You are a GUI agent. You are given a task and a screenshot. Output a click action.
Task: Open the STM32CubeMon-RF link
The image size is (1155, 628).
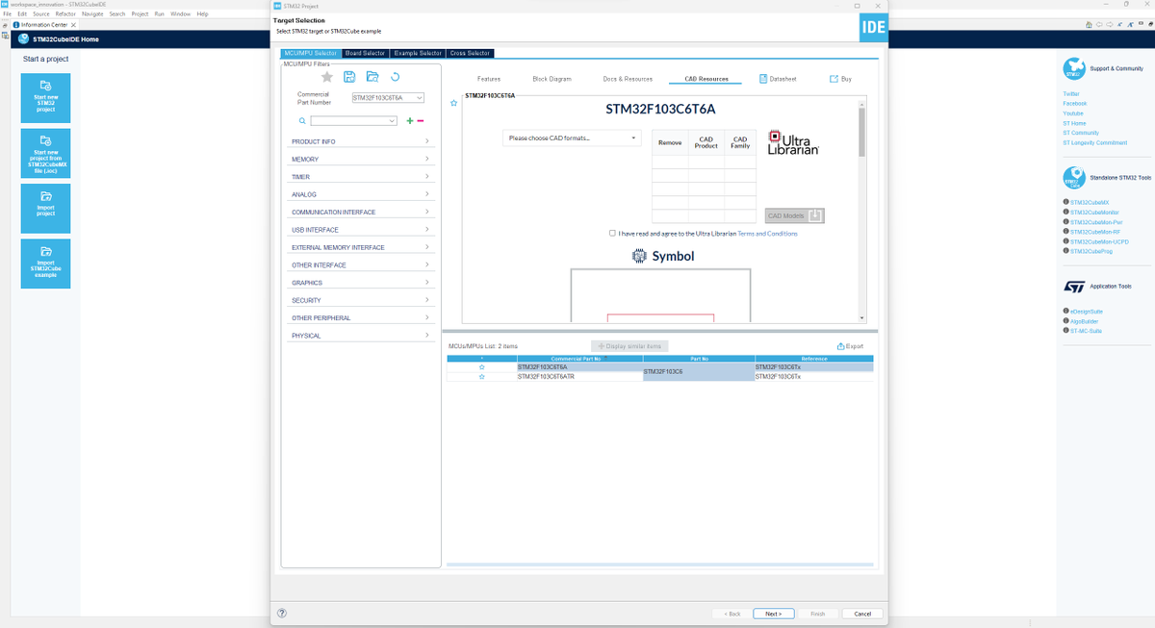click(x=1094, y=232)
